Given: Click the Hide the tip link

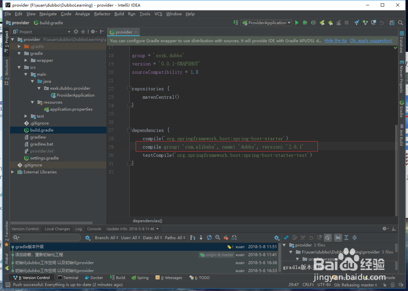Looking at the screenshot, I should pos(335,40).
